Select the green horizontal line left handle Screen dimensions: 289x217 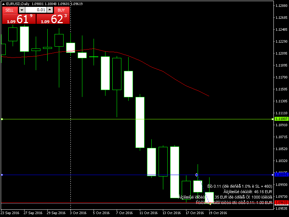2,119
